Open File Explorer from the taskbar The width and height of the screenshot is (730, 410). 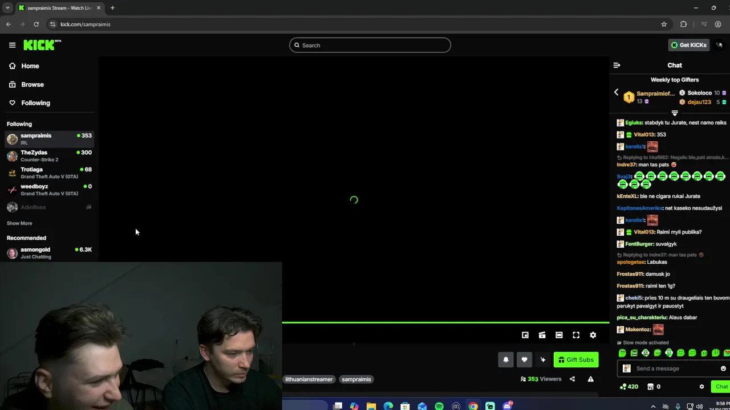371,406
